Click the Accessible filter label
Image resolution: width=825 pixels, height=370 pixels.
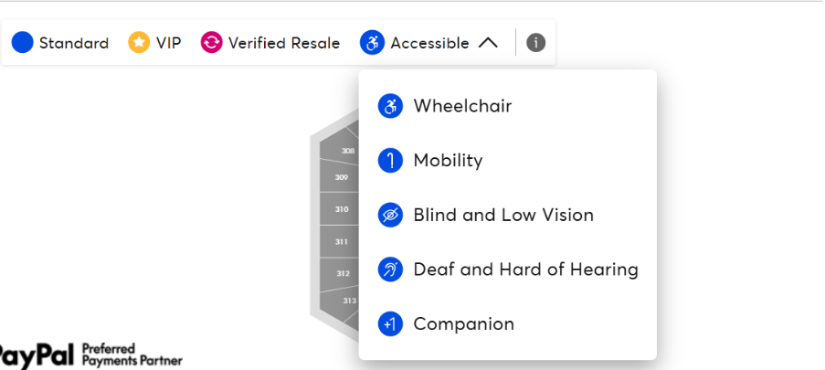429,43
